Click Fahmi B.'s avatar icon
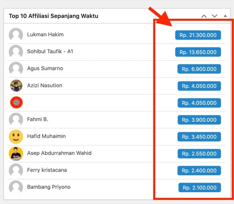The height and width of the screenshot is (204, 234). pos(16,120)
